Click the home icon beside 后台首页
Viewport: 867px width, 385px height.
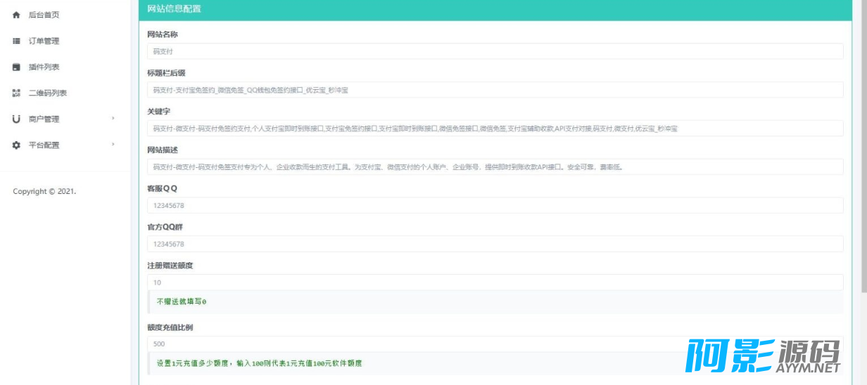pos(16,15)
